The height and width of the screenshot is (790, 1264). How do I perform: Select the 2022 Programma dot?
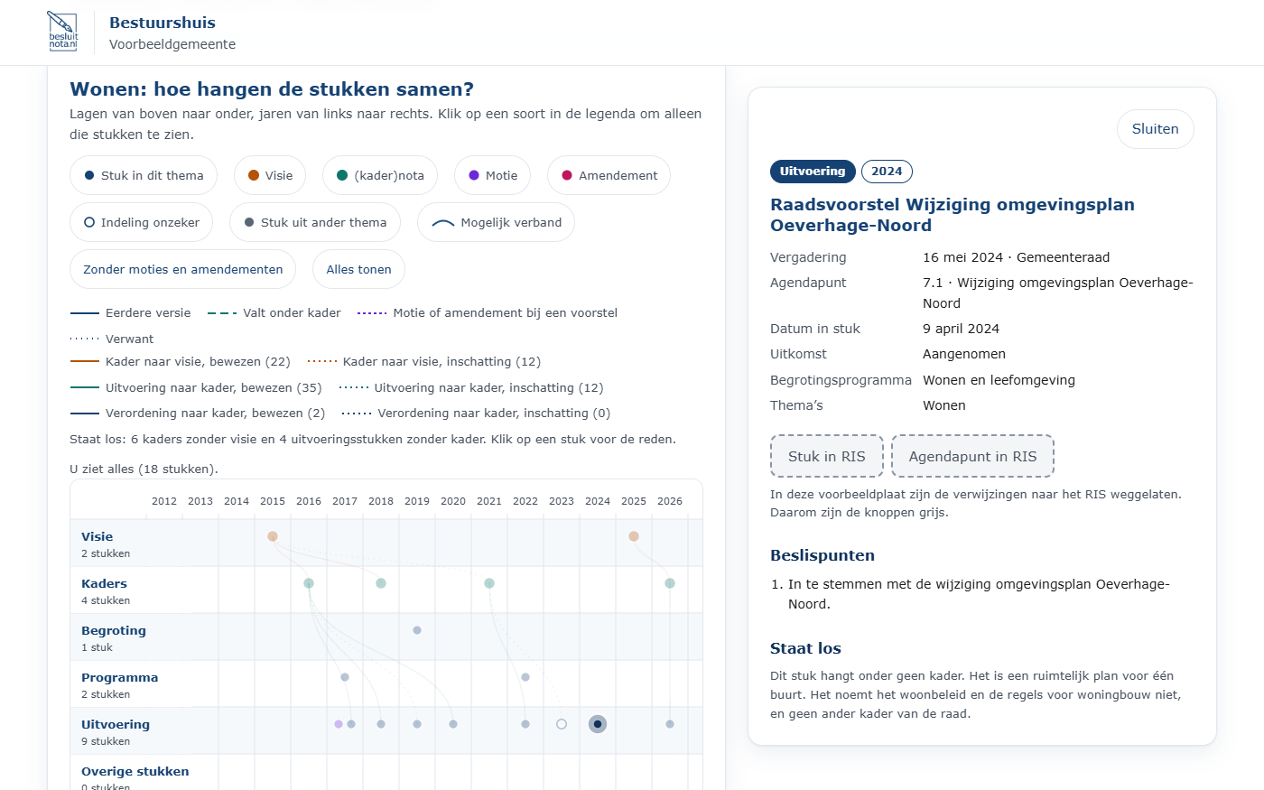coord(525,677)
